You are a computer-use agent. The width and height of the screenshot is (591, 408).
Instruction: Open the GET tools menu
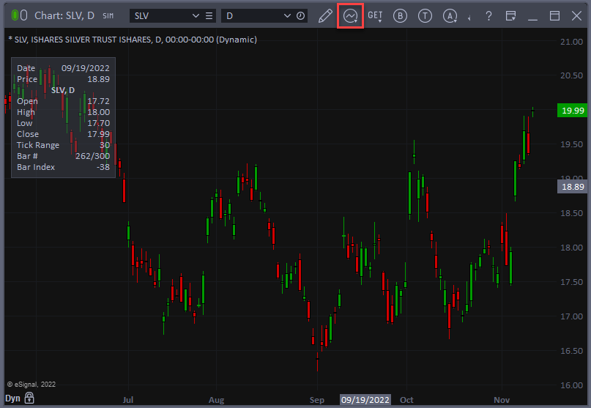[375, 16]
